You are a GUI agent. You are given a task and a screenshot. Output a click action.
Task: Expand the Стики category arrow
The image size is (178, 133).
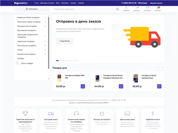[45, 50]
